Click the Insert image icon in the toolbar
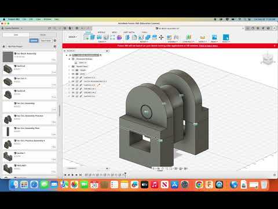 tap(214, 37)
